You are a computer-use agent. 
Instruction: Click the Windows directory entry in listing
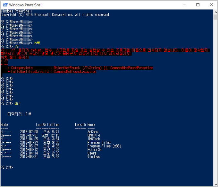pyautogui.click(x=94, y=157)
